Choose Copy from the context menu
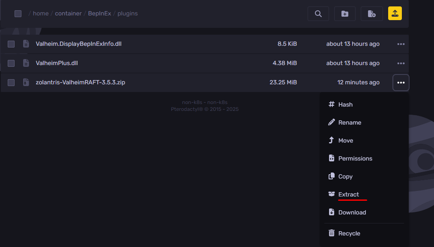This screenshot has width=434, height=247. 364,176
